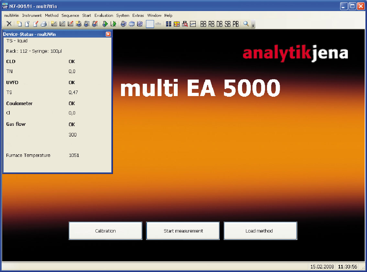
Task: Open the plain calibration chart icon
Action: (62, 24)
